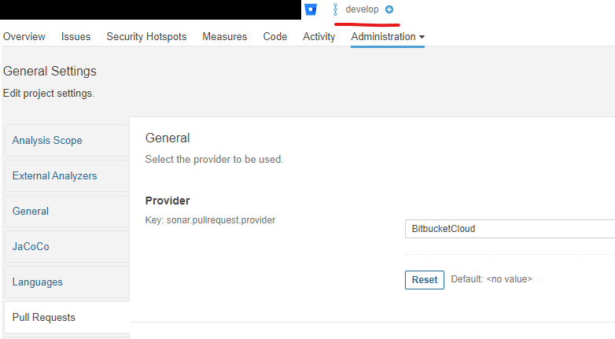Click the Bitbucket logo icon
The image size is (615, 339).
311,9
